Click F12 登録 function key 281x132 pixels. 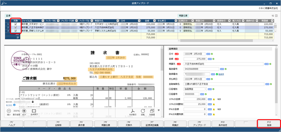[x=269, y=123]
